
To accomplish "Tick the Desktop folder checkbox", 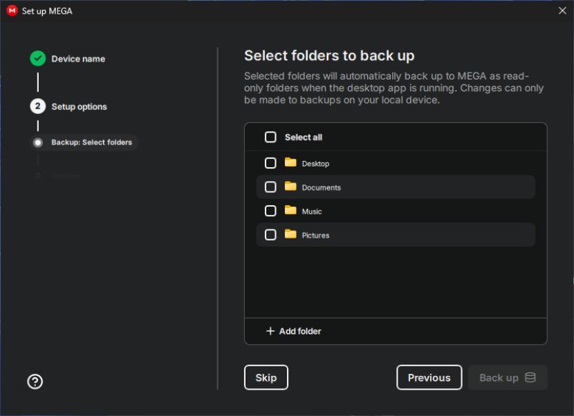I will 270,163.
